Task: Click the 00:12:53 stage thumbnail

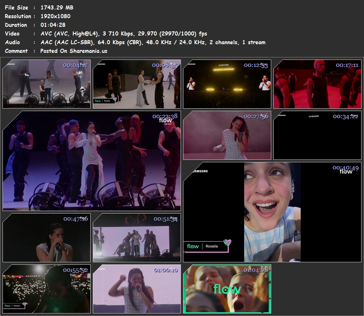Action: click(227, 84)
